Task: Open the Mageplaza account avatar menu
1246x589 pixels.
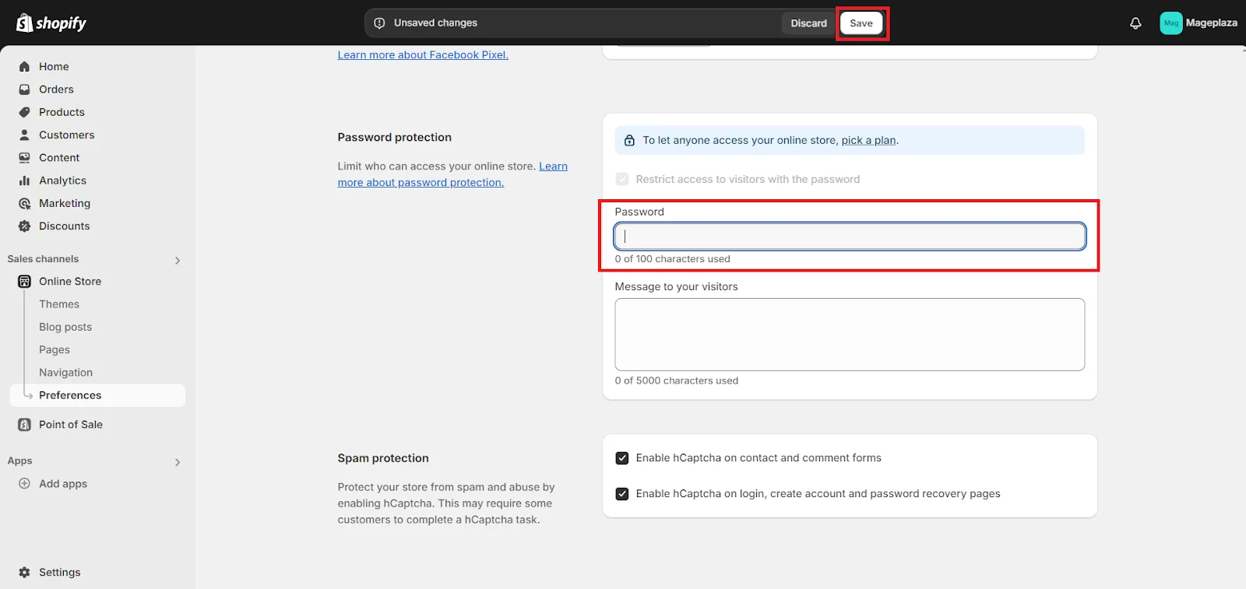Action: coord(1170,23)
